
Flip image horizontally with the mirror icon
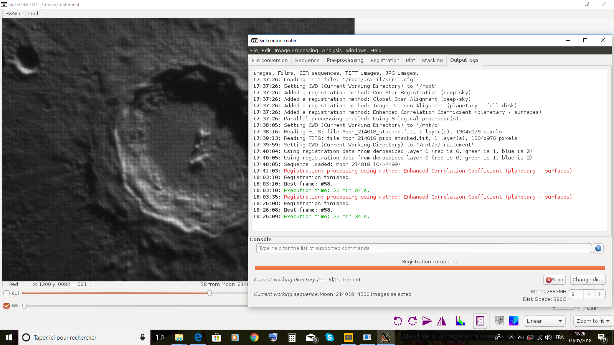(442, 321)
